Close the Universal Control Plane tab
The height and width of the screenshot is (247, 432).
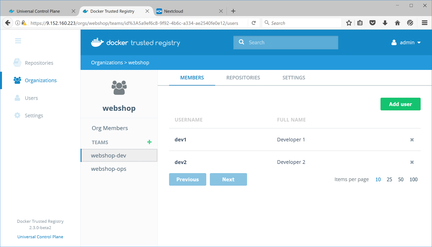click(x=73, y=11)
